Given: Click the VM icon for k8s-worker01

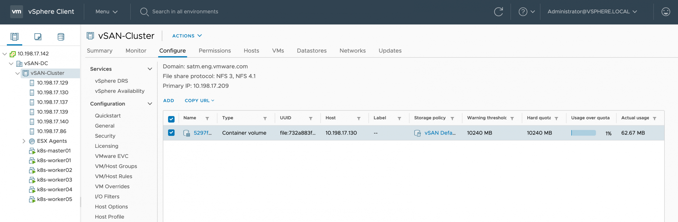Looking at the screenshot, I should [32, 161].
